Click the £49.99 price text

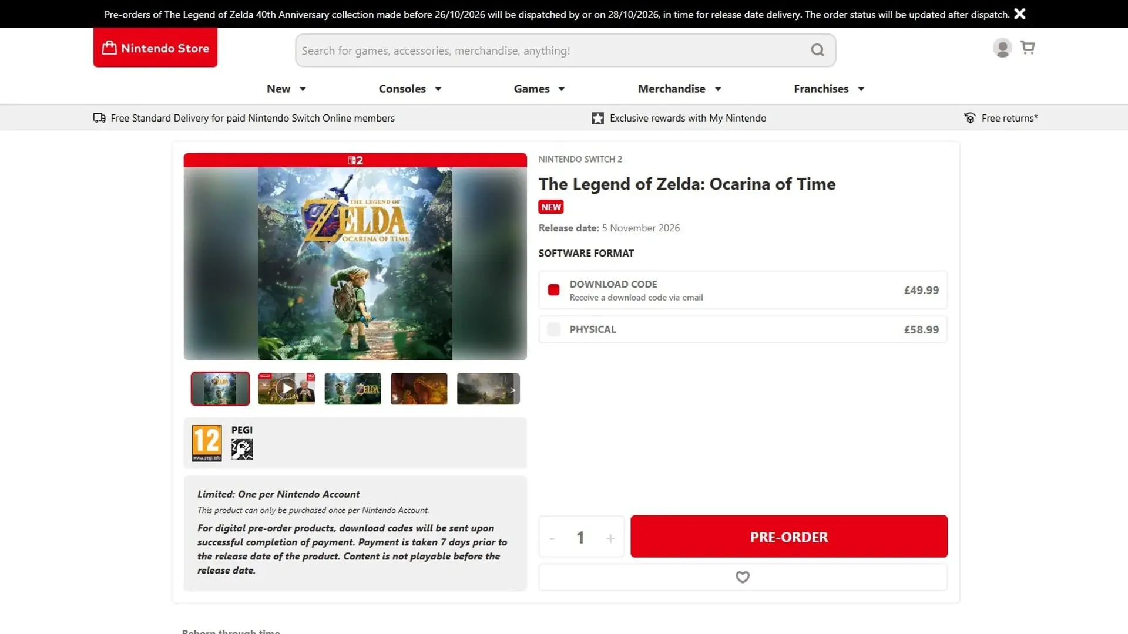click(921, 290)
